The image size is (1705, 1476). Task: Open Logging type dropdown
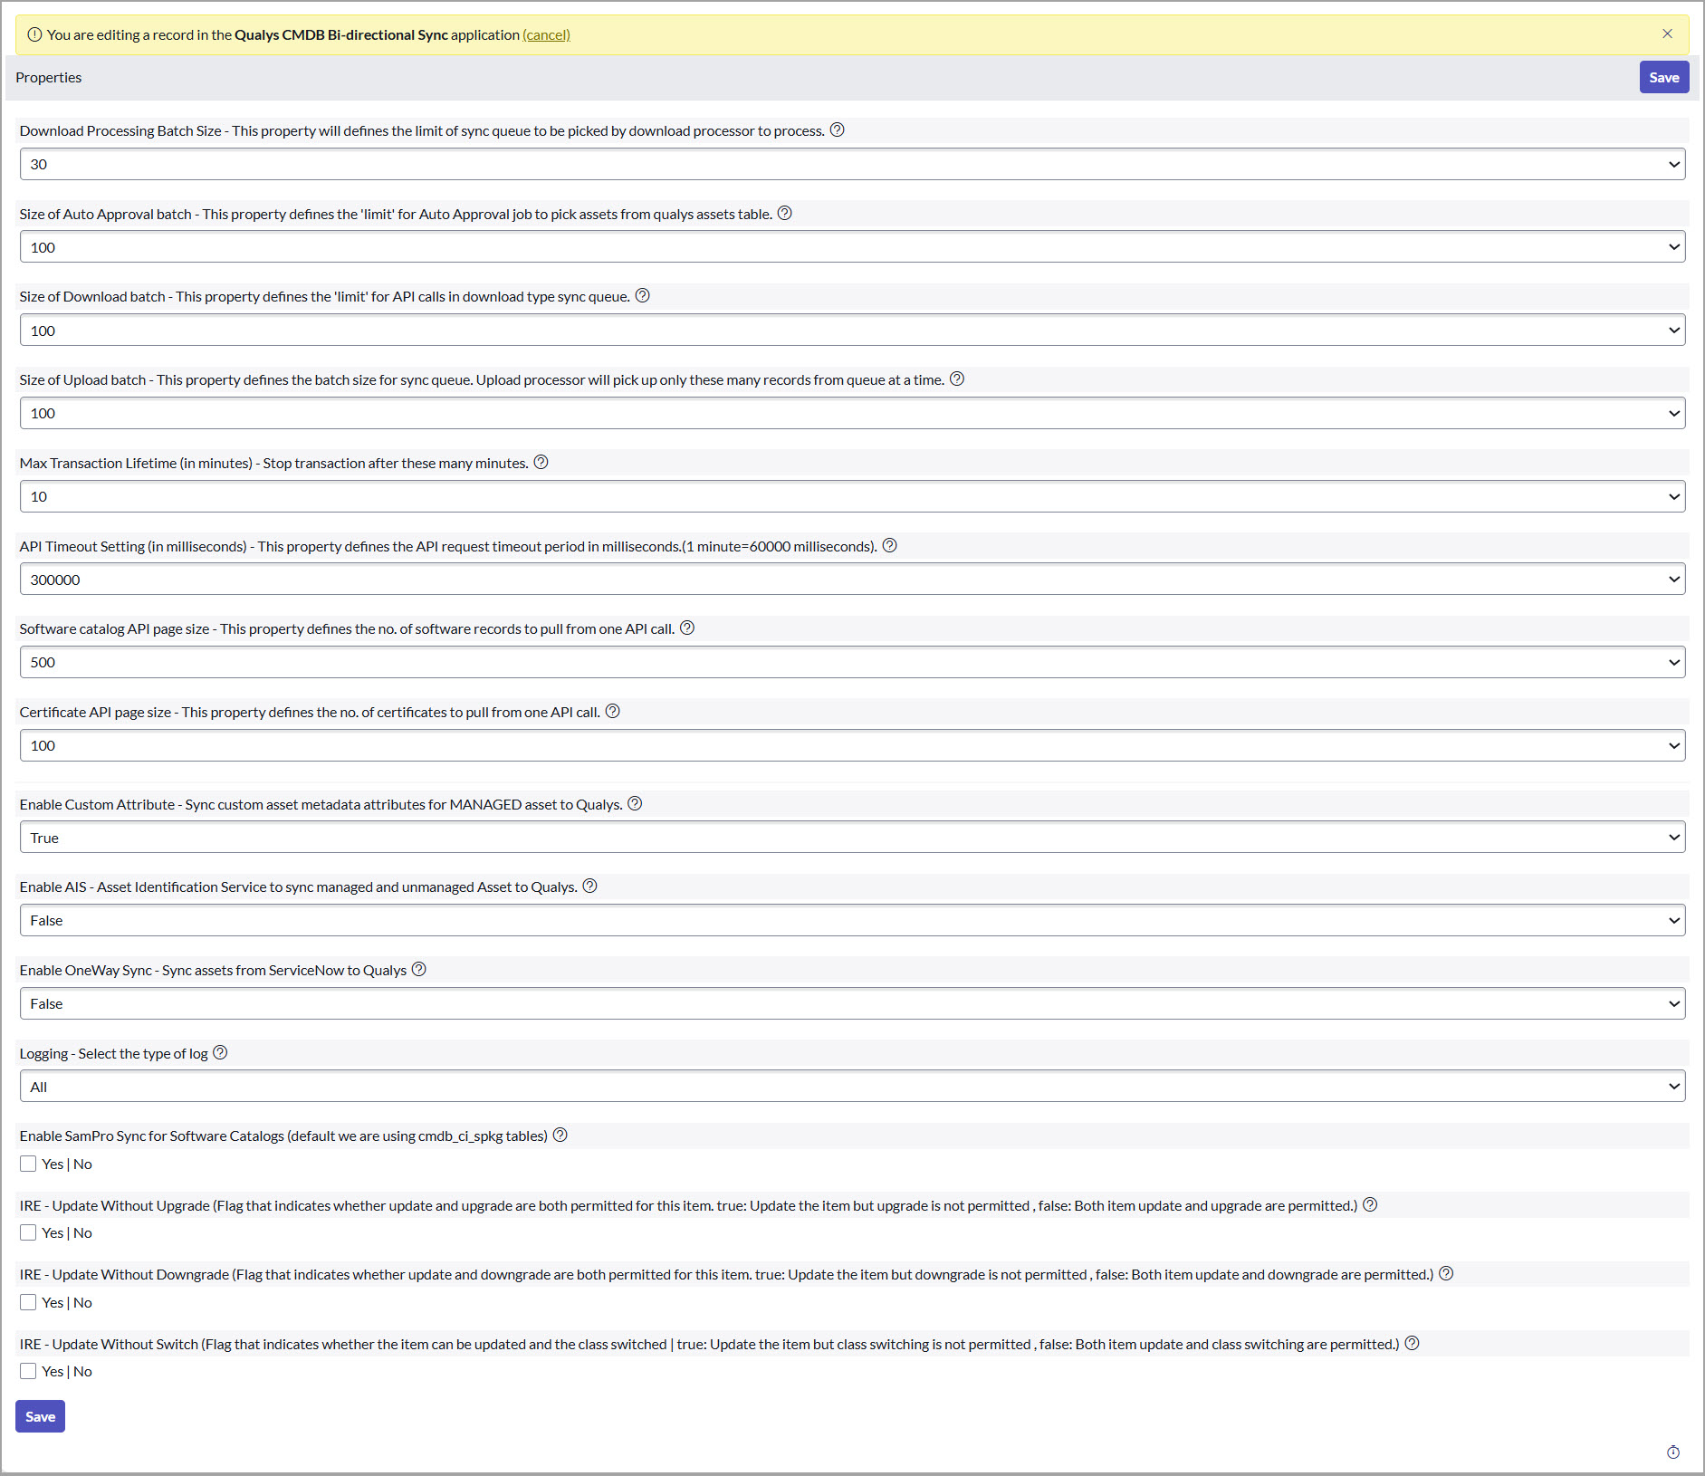852,1087
